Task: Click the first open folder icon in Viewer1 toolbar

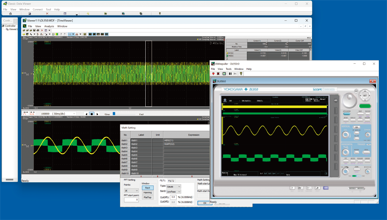Action: (x=24, y=30)
